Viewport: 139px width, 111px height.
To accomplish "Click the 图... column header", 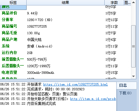I will (127, 2).
